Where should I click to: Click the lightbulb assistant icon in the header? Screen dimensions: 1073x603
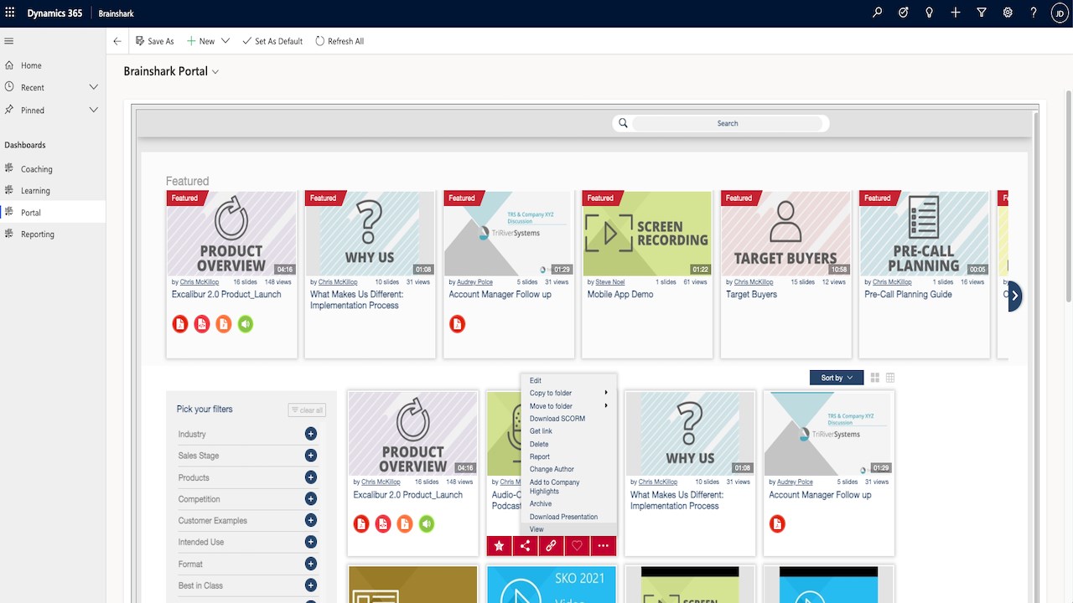929,13
